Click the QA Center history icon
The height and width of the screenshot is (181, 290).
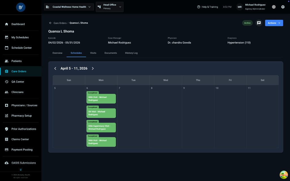(7, 82)
